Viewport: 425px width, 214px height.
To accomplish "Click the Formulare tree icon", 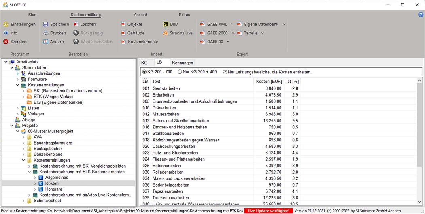I will coord(23,79).
